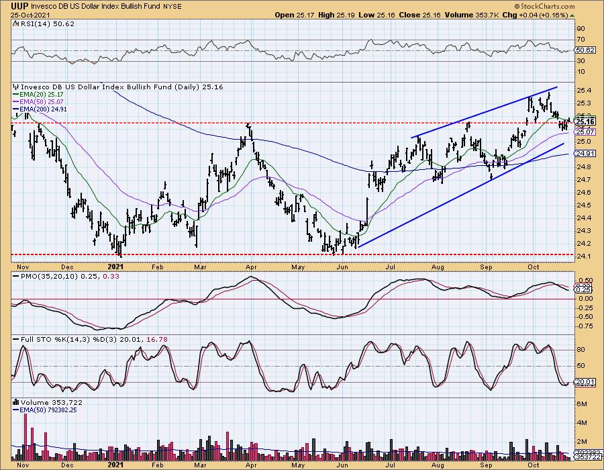604x470 pixels.
Task: Click the 'High 25.19' value
Action: (337, 15)
